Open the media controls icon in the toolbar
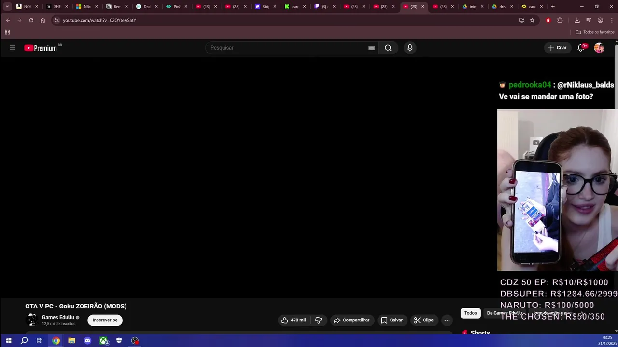Image resolution: width=618 pixels, height=347 pixels. [589, 20]
